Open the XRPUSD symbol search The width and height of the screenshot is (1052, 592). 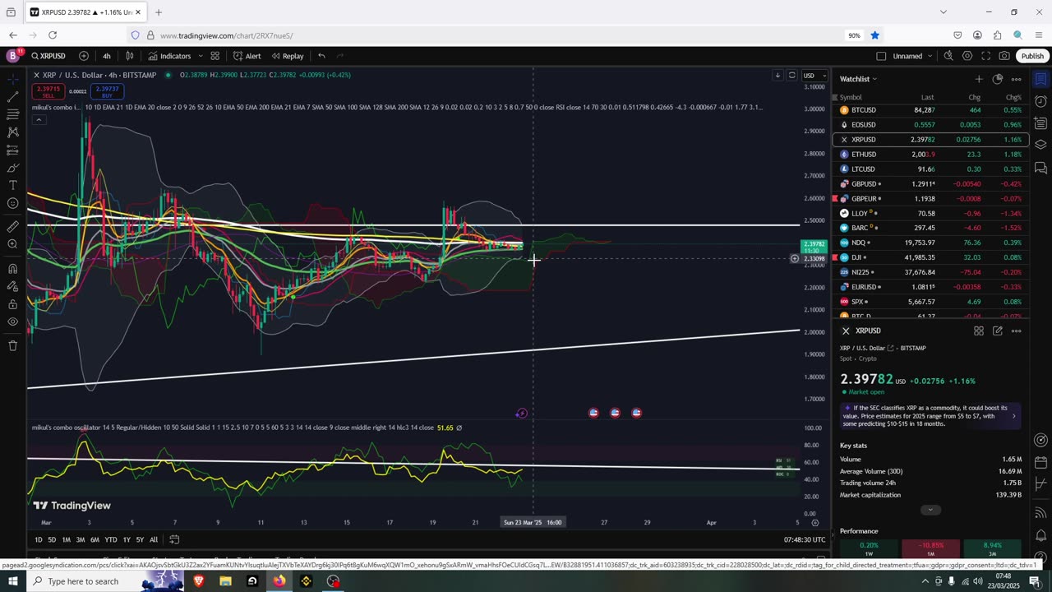[48, 56]
